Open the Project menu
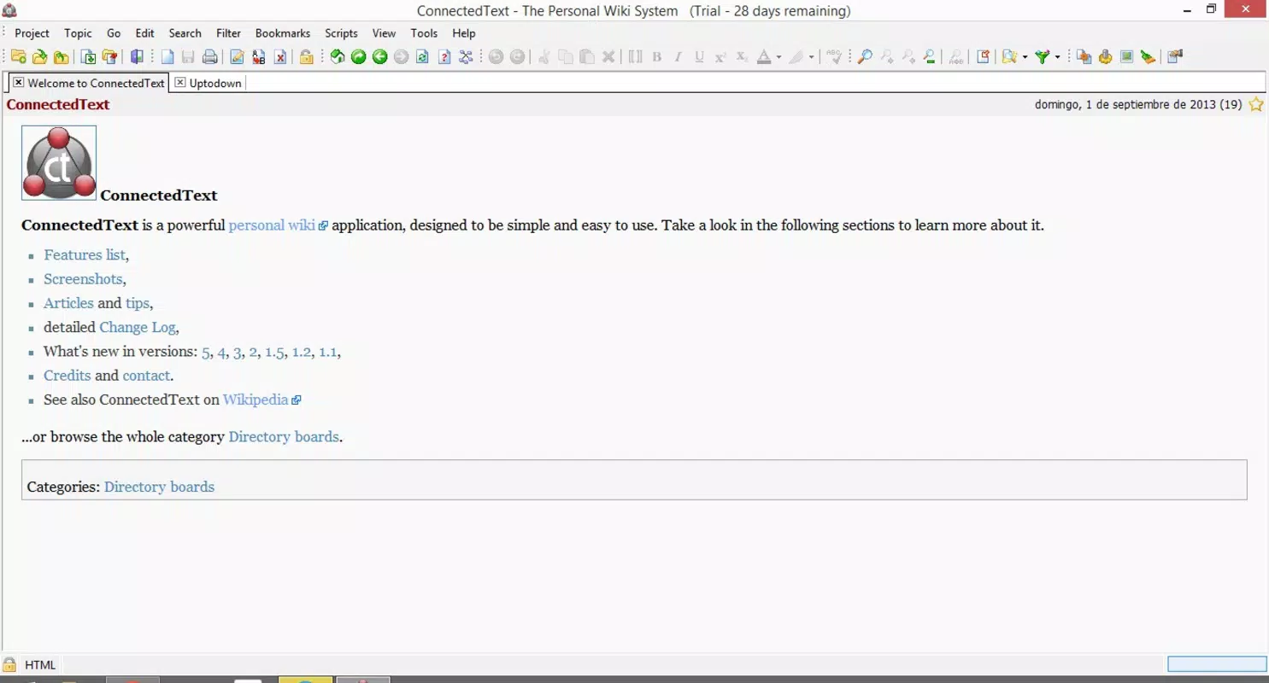The width and height of the screenshot is (1269, 683). pos(32,33)
